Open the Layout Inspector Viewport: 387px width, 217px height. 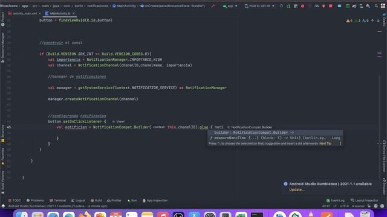click(x=364, y=201)
